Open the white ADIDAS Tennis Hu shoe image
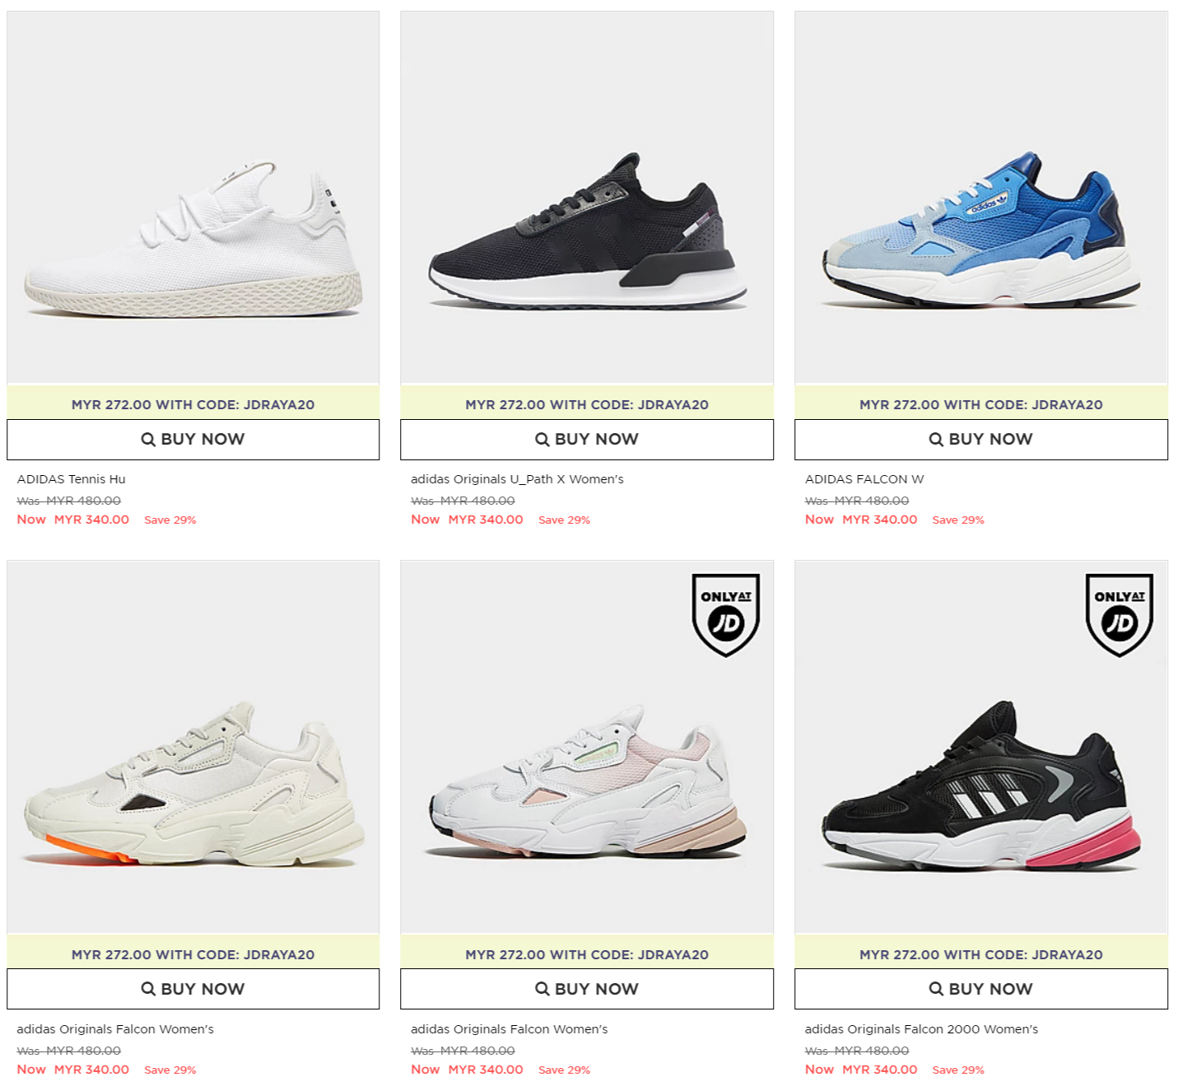The image size is (1178, 1091). 193,198
